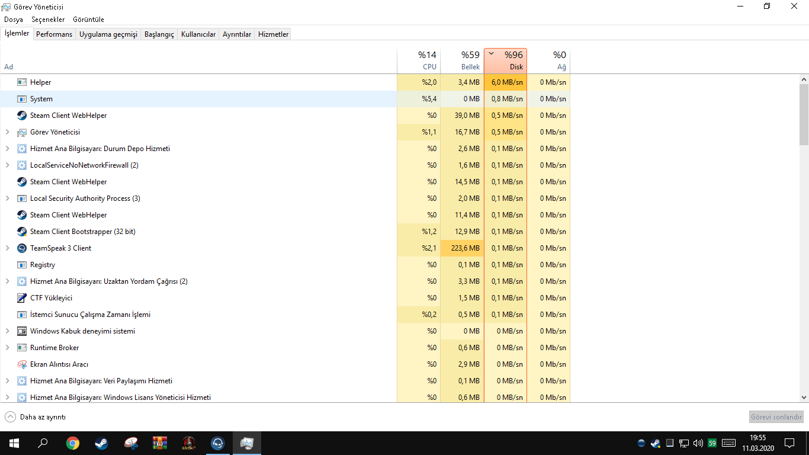This screenshot has height=455, width=809.
Task: Click the Helper process icon
Action: [x=22, y=82]
